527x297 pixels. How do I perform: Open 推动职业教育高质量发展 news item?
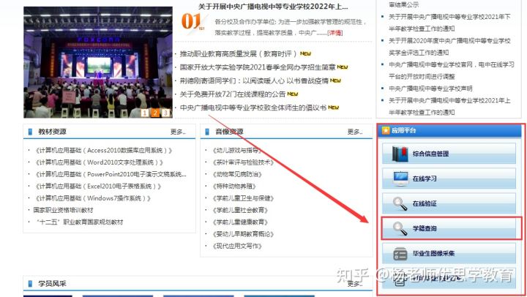point(239,54)
